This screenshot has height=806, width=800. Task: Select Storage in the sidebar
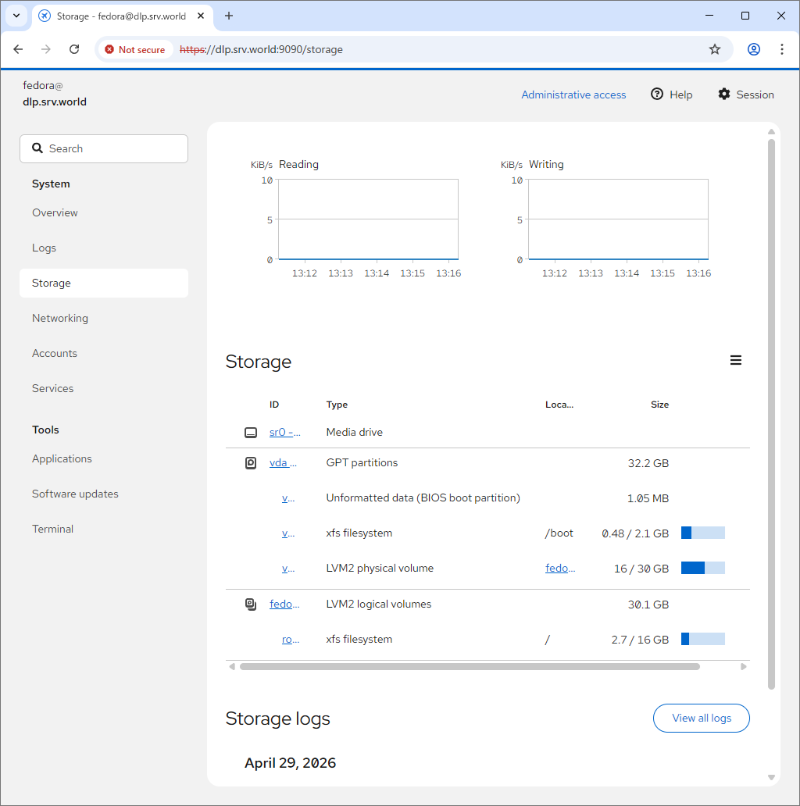pyautogui.click(x=104, y=283)
